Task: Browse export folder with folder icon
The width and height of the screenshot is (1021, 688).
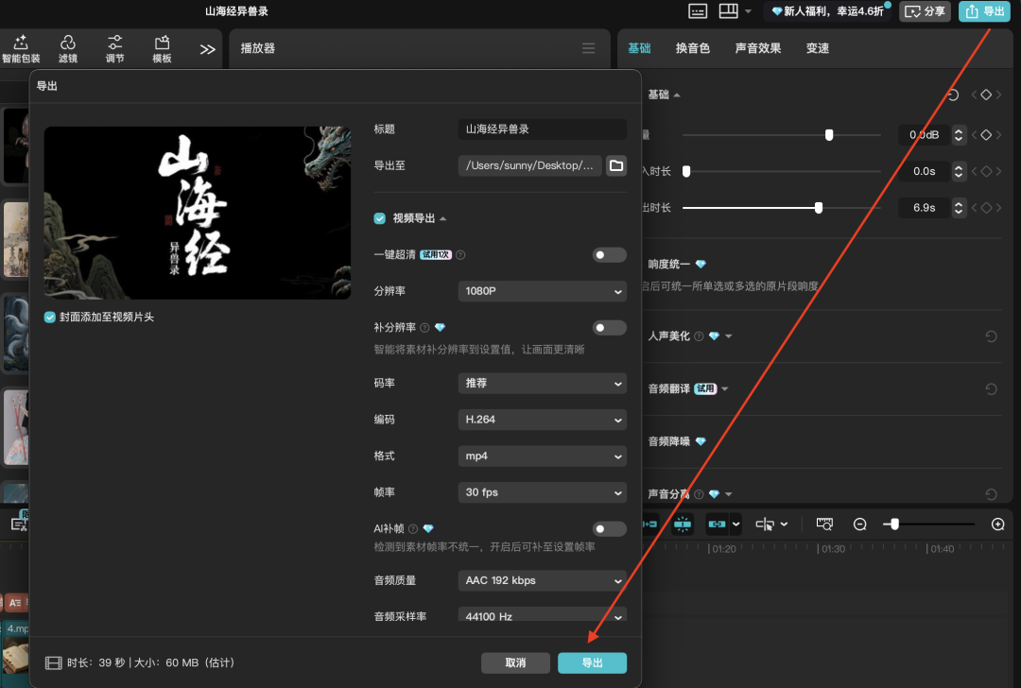Action: pyautogui.click(x=616, y=165)
